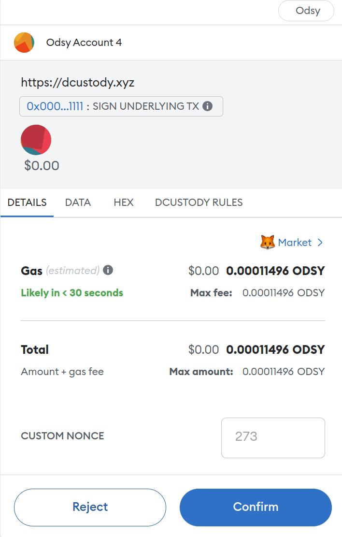Click the info icon beside SIGN UNDERLYING TX
This screenshot has width=342, height=537.
pyautogui.click(x=208, y=106)
